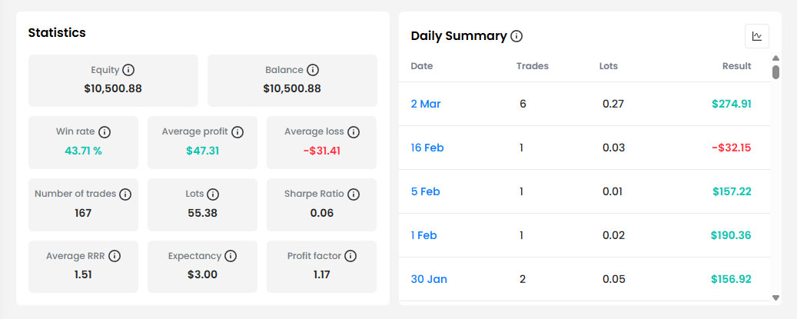Open the Daily Summary chart view button
The image size is (797, 319).
(x=756, y=36)
